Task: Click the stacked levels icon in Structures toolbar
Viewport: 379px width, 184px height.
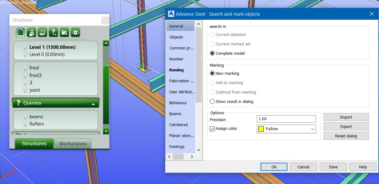Action: pyautogui.click(x=43, y=32)
